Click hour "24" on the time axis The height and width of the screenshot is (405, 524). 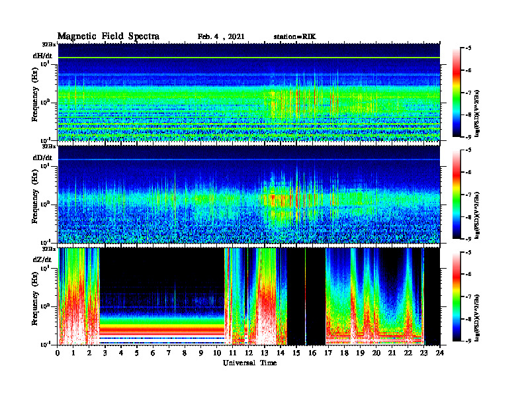pyautogui.click(x=439, y=353)
